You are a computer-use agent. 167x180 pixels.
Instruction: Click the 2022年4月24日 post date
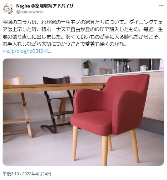coord(36,174)
